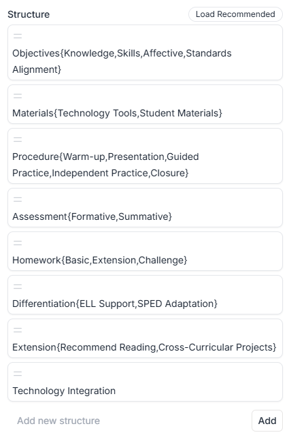Select the Materials{Technology Tools,Student Materials} entry
This screenshot has width=289, height=437.
(117, 113)
